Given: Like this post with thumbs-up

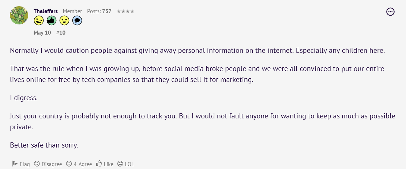Looking at the screenshot, I should coord(105,164).
